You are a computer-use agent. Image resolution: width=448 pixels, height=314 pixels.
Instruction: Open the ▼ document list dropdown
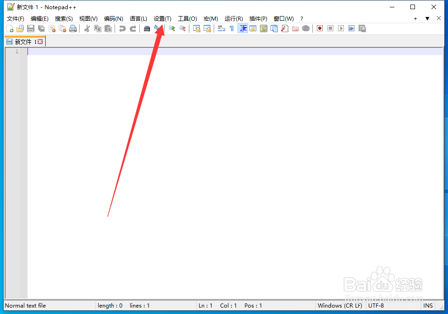427,18
